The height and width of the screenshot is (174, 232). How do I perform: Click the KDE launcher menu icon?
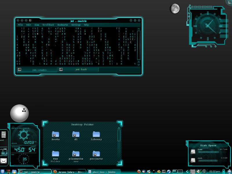tap(2, 171)
